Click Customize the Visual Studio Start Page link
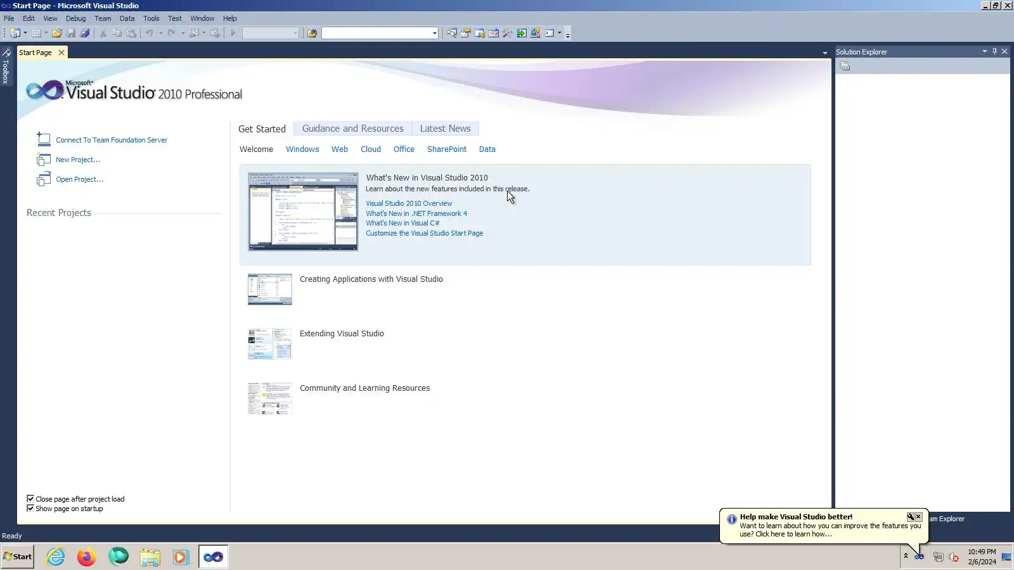1014x570 pixels. coord(425,233)
